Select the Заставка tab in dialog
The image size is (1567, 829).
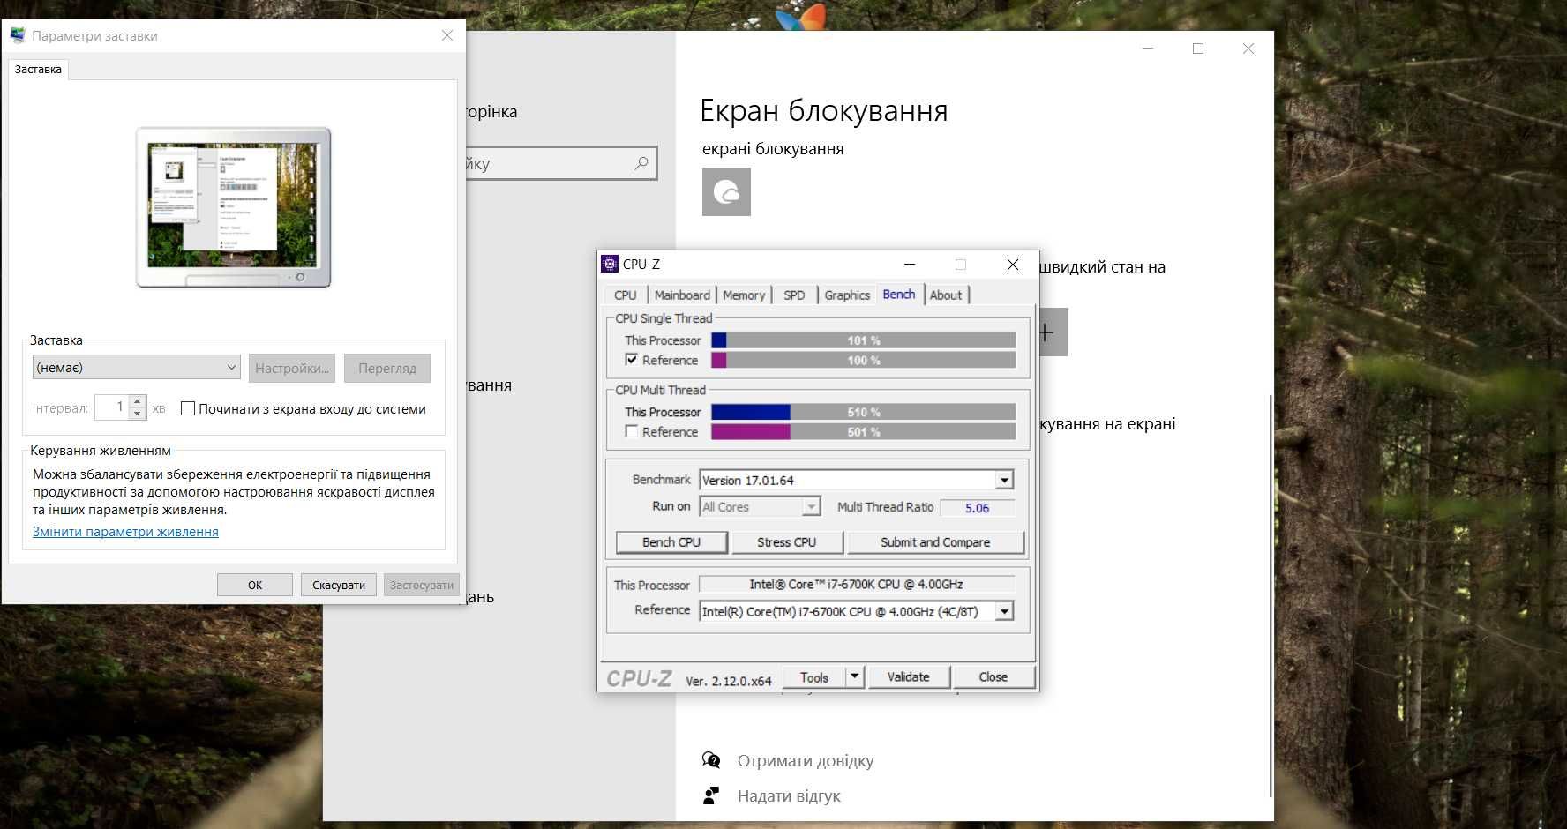[38, 70]
